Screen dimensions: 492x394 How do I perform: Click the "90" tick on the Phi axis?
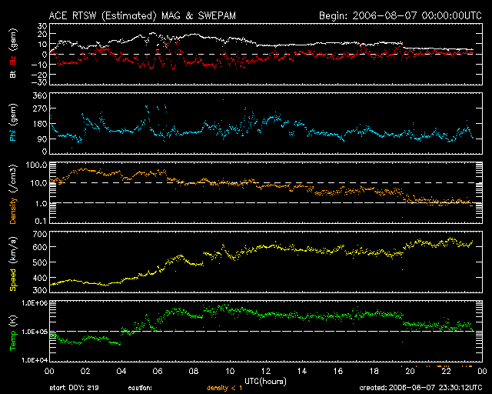pyautogui.click(x=42, y=139)
